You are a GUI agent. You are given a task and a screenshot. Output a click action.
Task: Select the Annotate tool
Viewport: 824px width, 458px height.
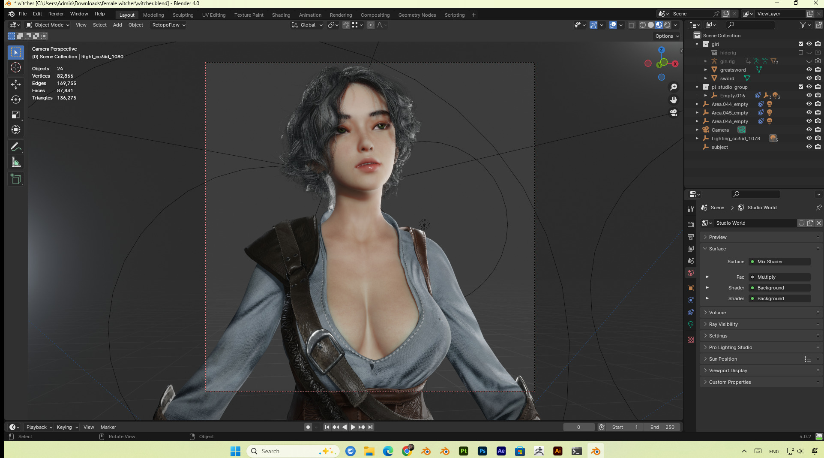pos(16,147)
